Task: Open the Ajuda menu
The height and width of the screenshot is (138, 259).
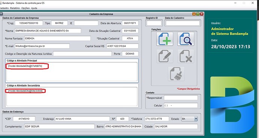Action: (x=34, y=8)
